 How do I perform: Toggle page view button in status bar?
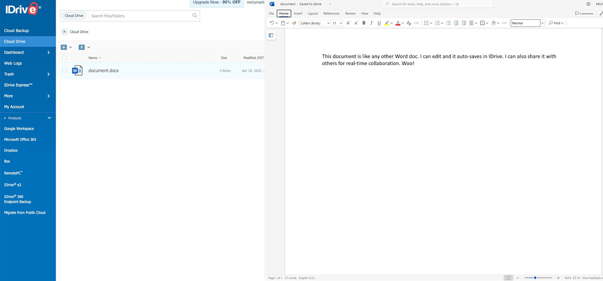tap(508, 278)
